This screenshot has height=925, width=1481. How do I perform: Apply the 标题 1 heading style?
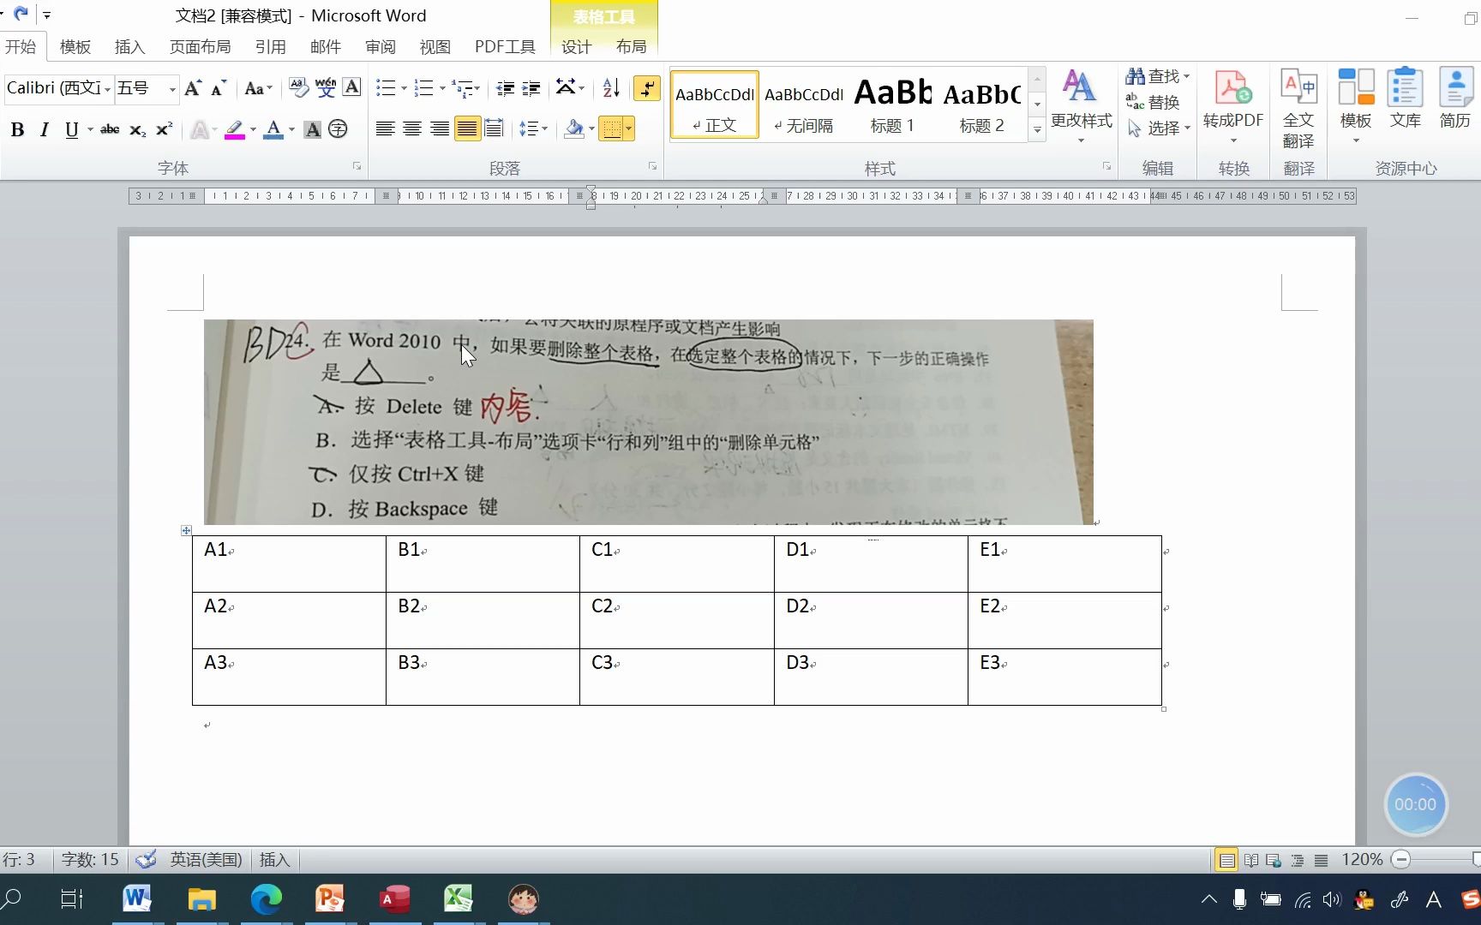point(892,104)
